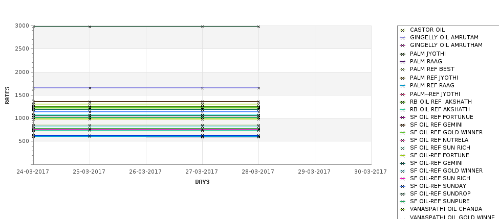
Task: Click the 2000 tick on the RATES axis
Action: 22,72
